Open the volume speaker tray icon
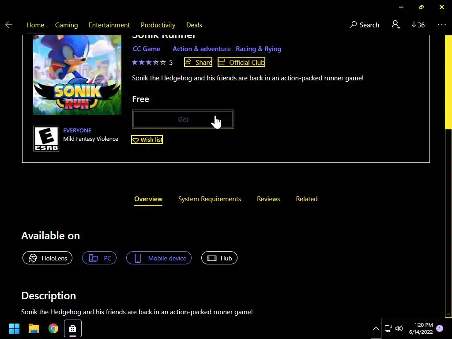This screenshot has height=339, width=452. click(x=399, y=328)
